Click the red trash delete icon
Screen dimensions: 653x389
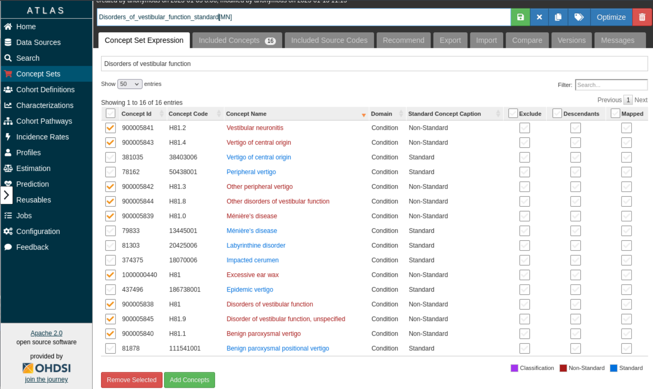point(642,17)
